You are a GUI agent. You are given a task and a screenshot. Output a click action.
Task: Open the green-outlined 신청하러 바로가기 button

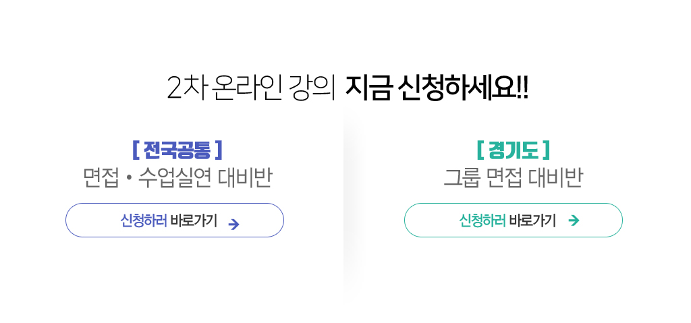click(513, 221)
